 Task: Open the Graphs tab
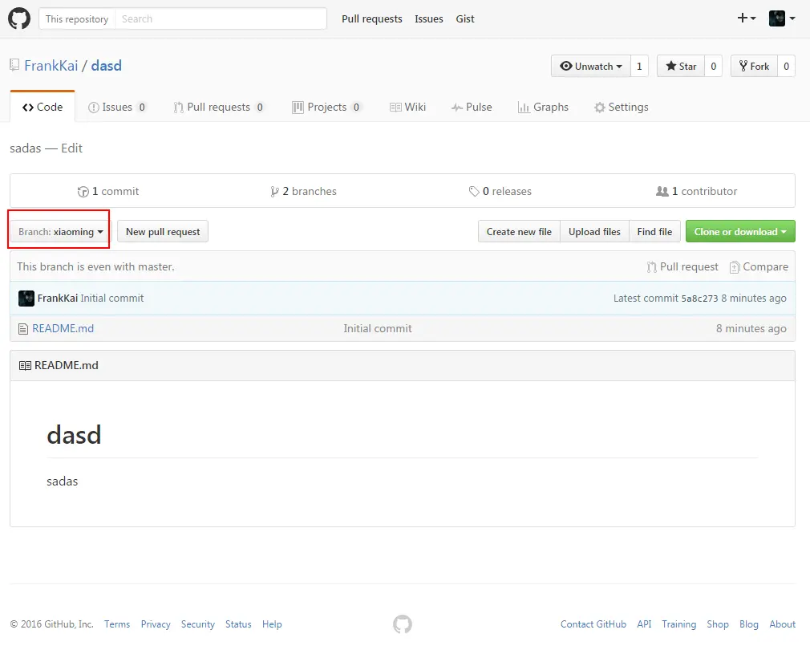543,107
